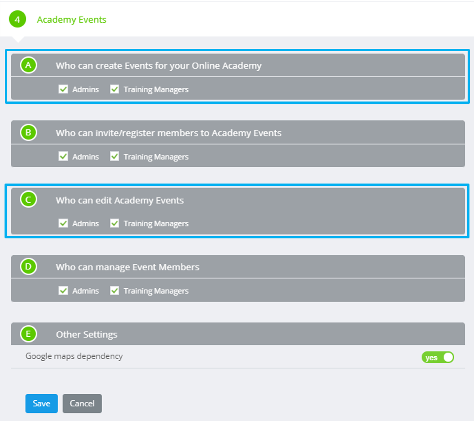Uncheck Admins under creating Online Academy Events

63,89
